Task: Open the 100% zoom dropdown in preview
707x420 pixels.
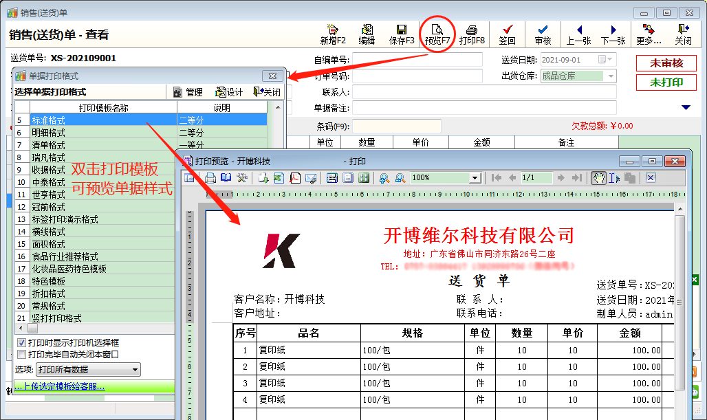Action: click(475, 179)
